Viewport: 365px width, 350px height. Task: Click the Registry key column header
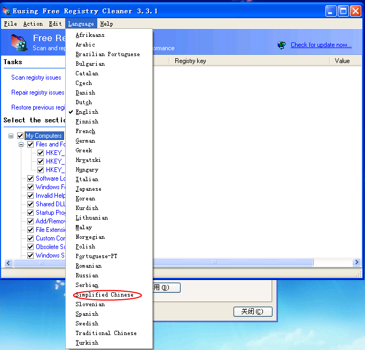coord(249,61)
